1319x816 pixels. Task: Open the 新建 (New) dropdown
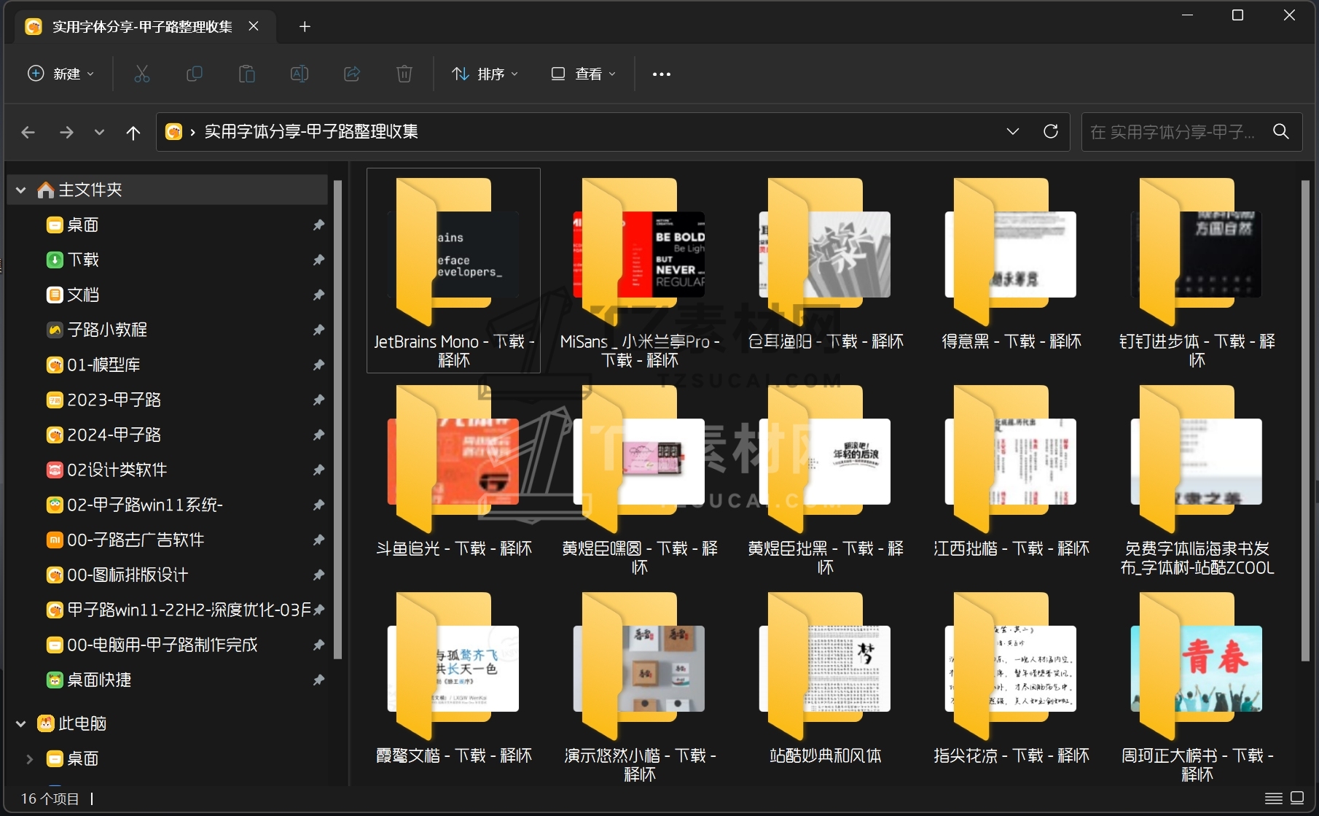click(x=61, y=74)
